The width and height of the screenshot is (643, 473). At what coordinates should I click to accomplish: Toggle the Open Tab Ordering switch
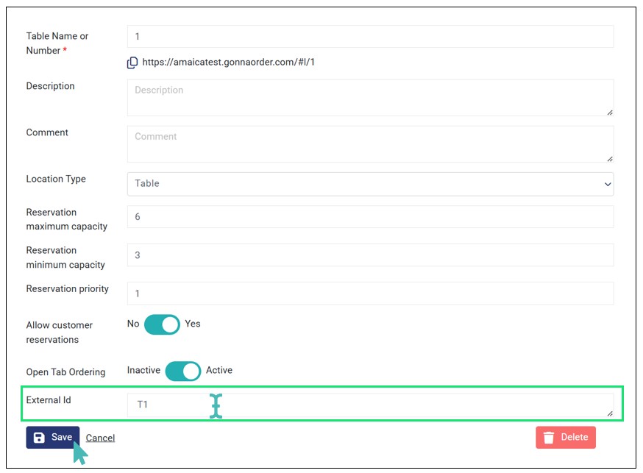(183, 371)
